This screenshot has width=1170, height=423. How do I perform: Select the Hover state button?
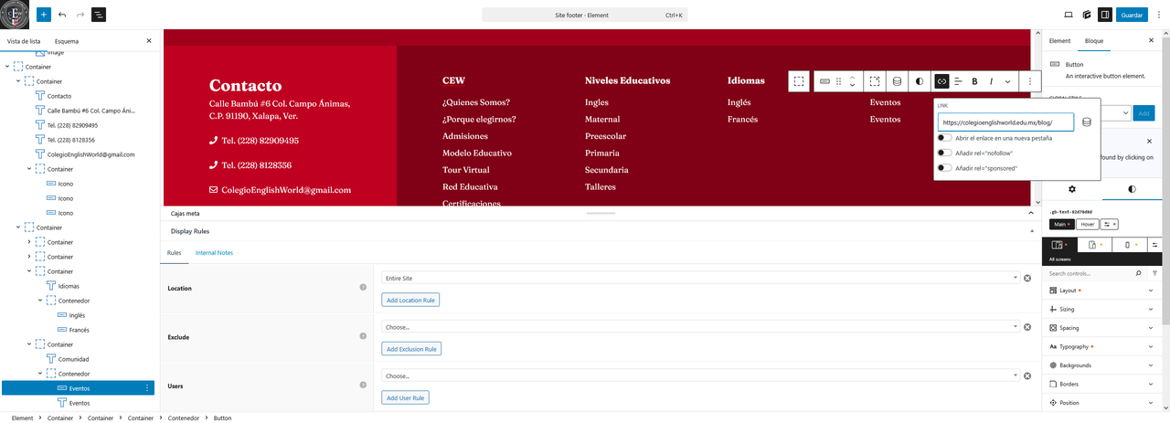point(1087,224)
